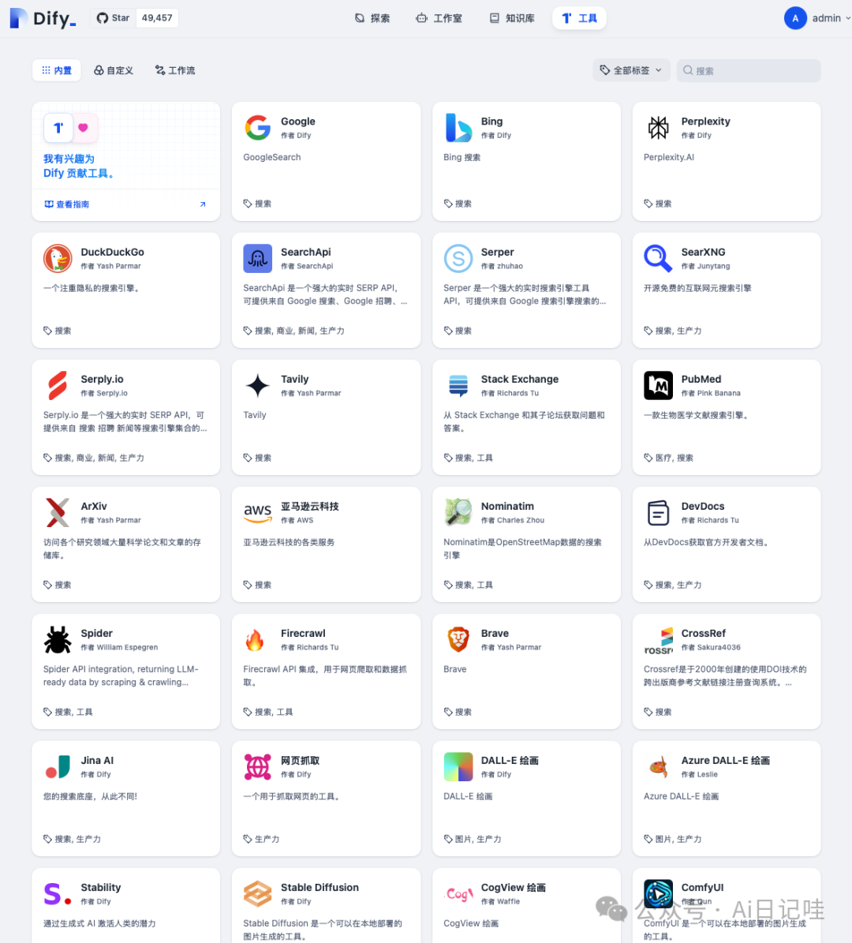Click the Spider bug icon
Screen dimensions: 852x943
pyautogui.click(x=58, y=640)
